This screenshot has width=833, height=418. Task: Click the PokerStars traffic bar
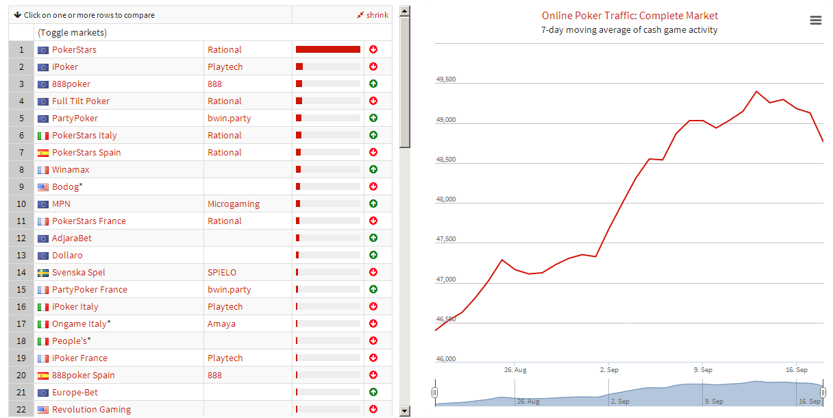click(x=328, y=49)
